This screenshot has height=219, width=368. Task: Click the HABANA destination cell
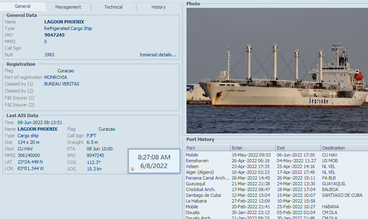click(331, 207)
